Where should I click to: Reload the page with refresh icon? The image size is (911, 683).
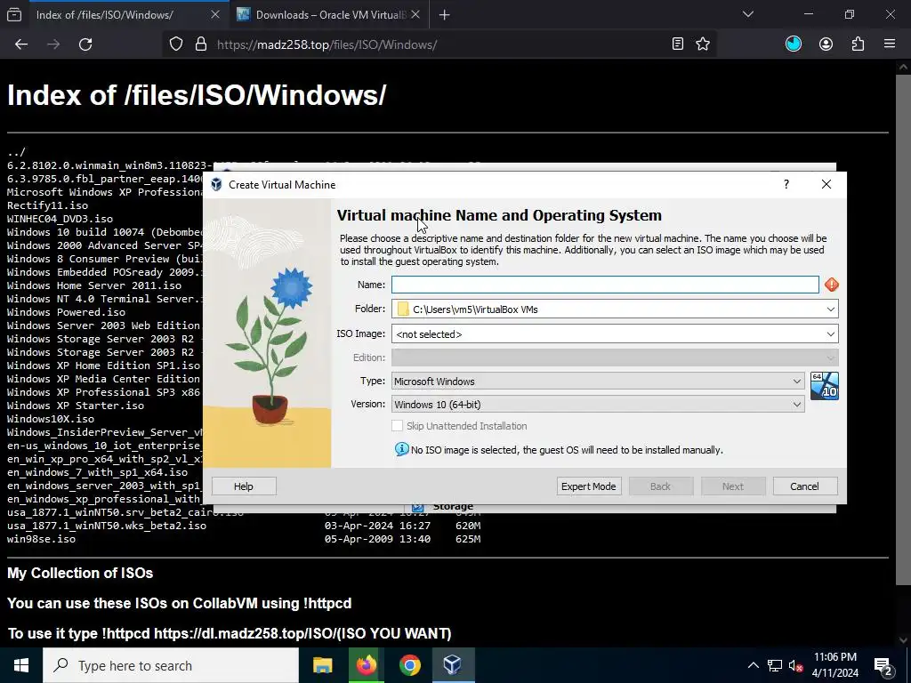85,44
